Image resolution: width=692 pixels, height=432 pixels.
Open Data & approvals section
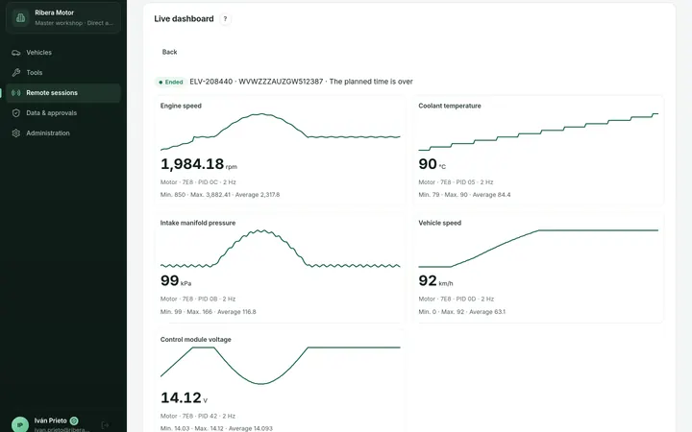[63, 113]
